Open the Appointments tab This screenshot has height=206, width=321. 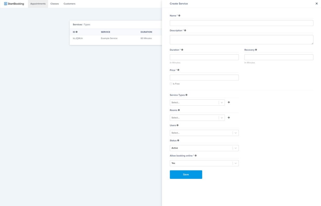[x=38, y=4]
